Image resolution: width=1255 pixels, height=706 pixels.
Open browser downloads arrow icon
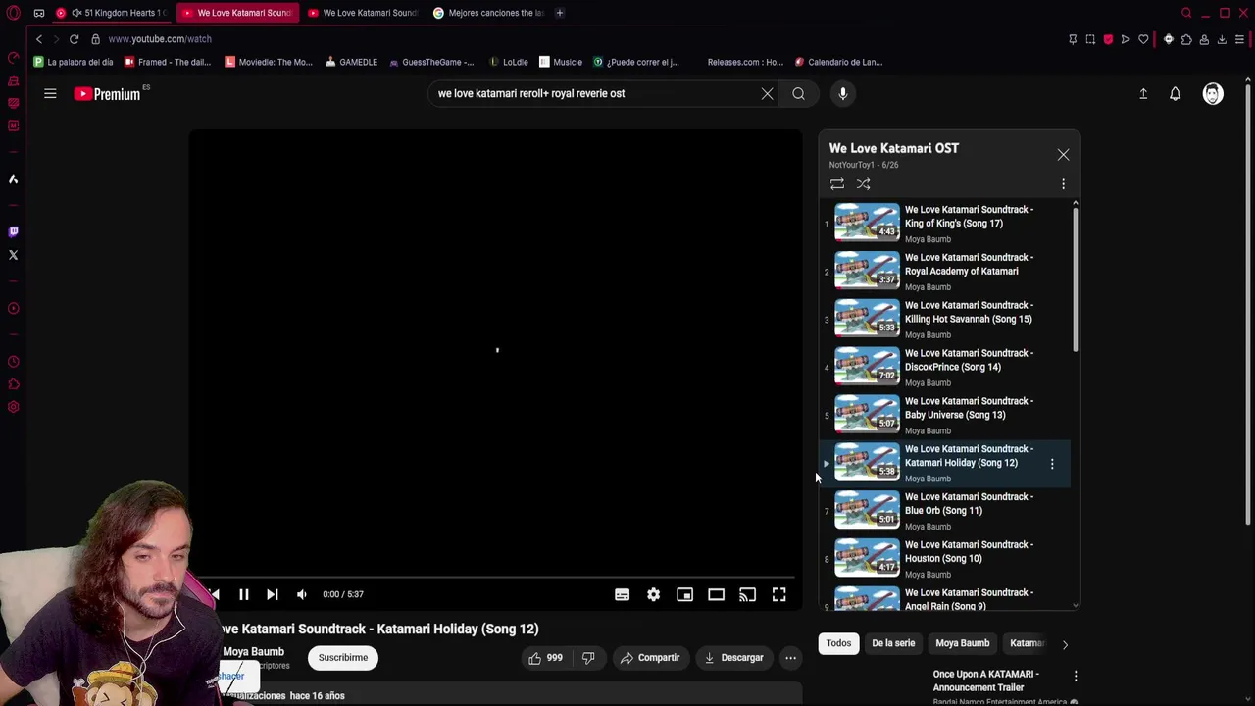point(1222,39)
